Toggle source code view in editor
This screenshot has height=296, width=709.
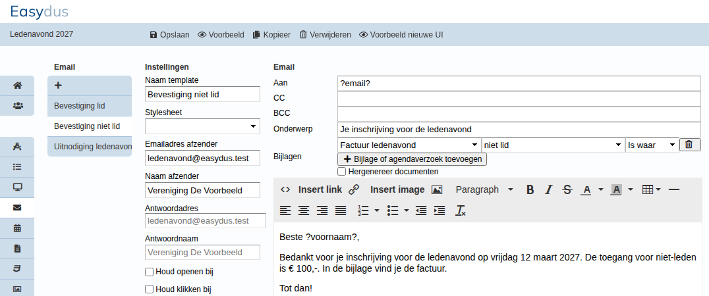tap(285, 189)
